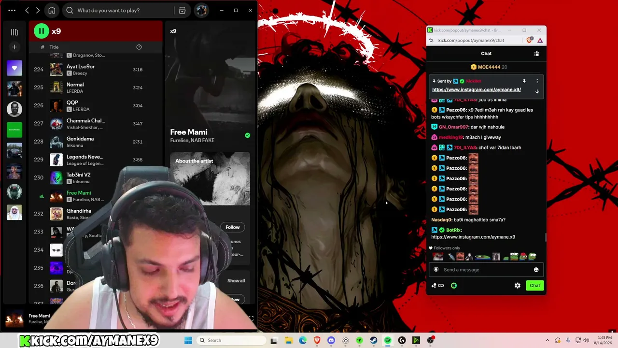
Task: Insert the first quick emote below Followers only
Action: (x=438, y=257)
